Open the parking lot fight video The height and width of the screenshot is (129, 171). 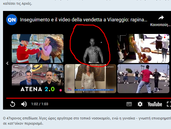tap(143, 79)
